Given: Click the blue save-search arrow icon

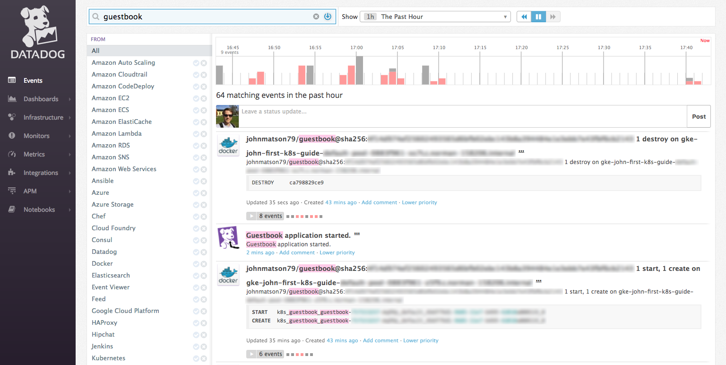Looking at the screenshot, I should click(x=328, y=17).
